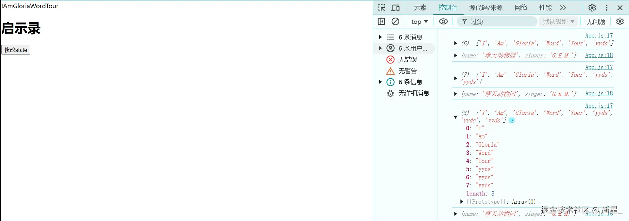Screen dimensions: 629x221
Task: Click the blue info circle icon
Action: pyautogui.click(x=390, y=82)
